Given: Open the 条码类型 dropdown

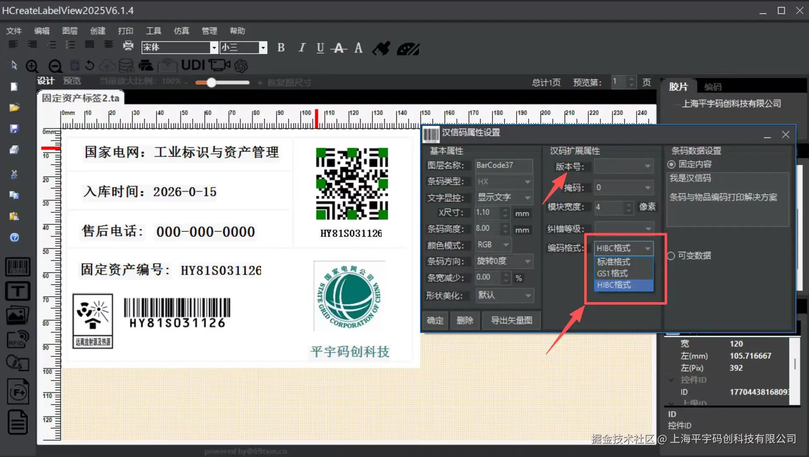Looking at the screenshot, I should 504,182.
